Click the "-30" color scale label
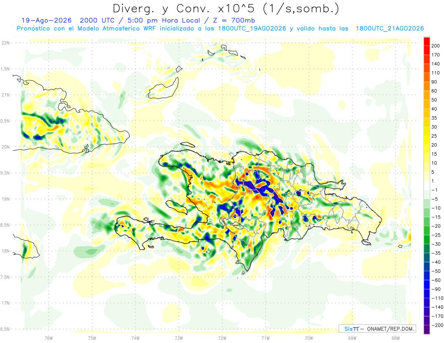Screen dimensions: 444x343 point(436,244)
